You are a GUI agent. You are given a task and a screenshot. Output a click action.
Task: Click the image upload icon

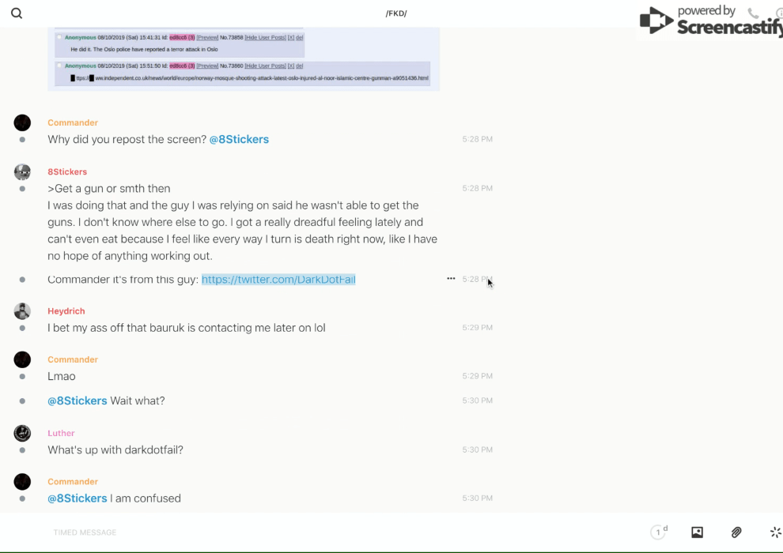click(697, 532)
